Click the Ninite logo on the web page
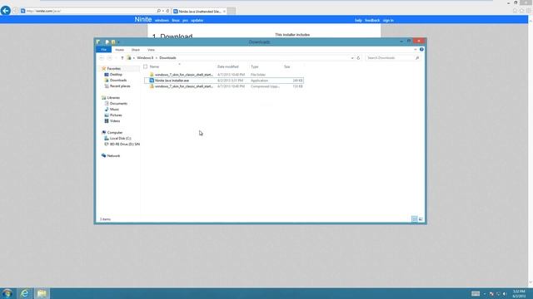Screen dimensions: 533x299 (x=143, y=19)
